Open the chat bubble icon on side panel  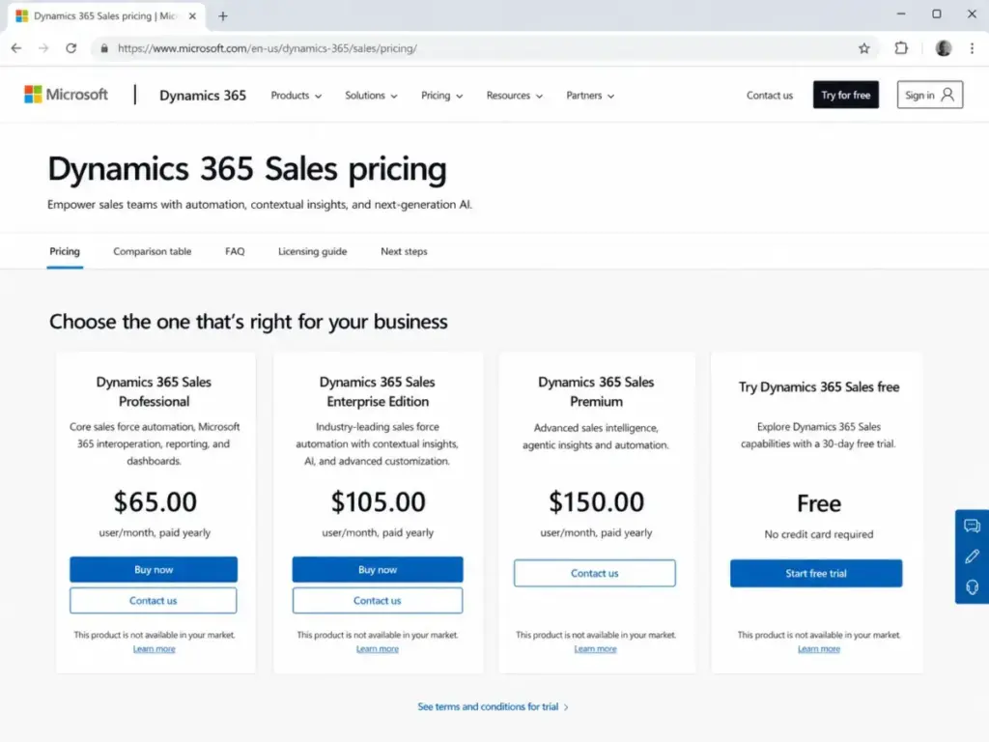click(x=972, y=526)
